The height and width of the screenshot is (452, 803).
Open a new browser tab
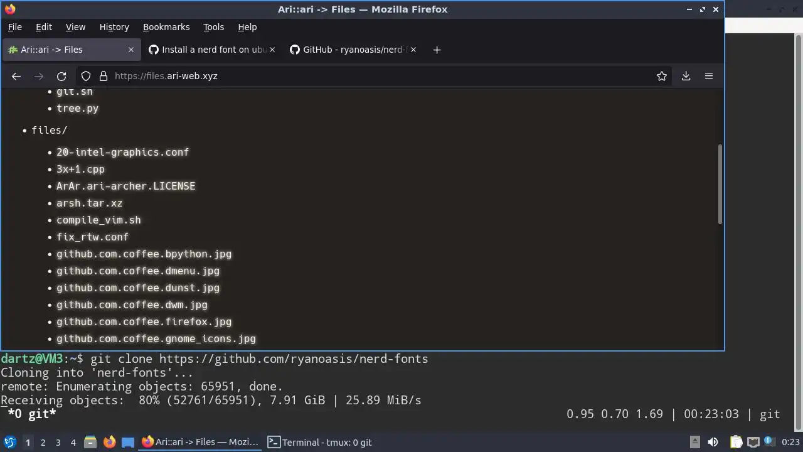[x=437, y=50]
